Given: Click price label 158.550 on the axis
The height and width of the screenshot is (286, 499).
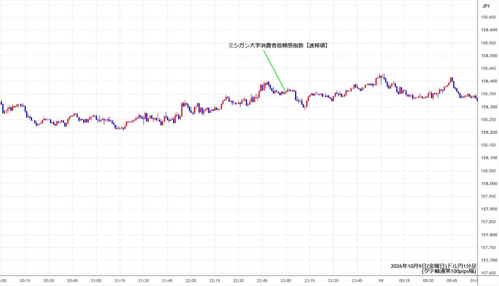Looking at the screenshot, I should 488,43.
